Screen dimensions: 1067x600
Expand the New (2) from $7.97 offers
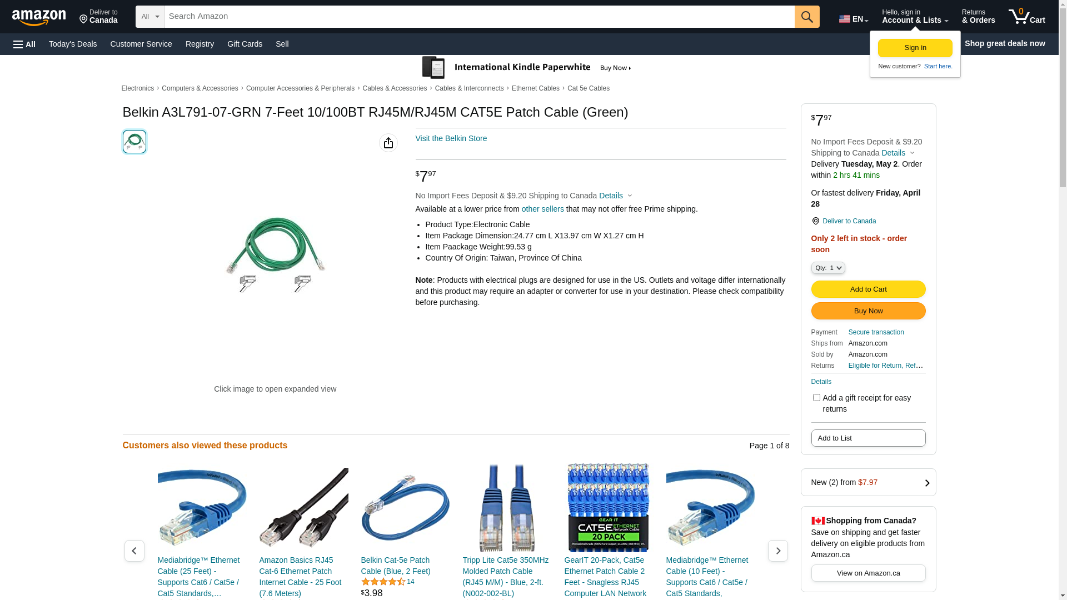(868, 482)
